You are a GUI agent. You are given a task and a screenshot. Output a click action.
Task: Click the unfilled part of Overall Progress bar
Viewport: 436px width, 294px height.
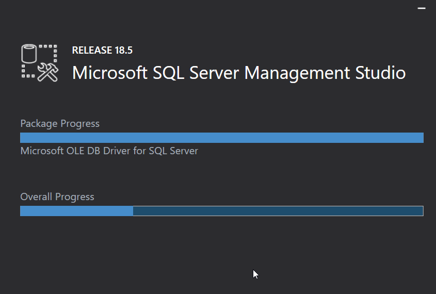point(278,211)
